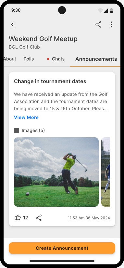Click the Create Announcement button

click(x=62, y=248)
